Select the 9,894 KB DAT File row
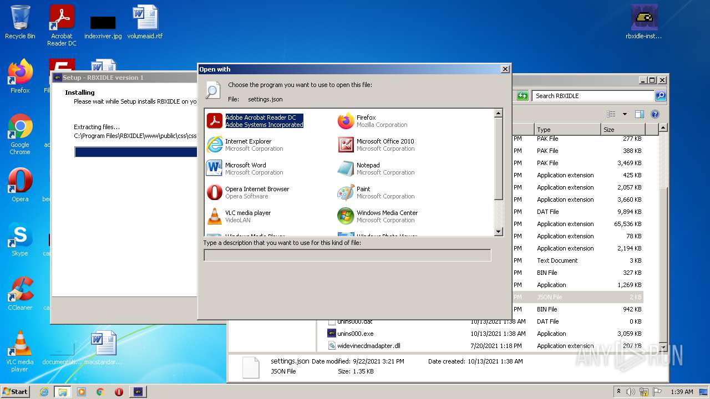The image size is (710, 399). 577,212
